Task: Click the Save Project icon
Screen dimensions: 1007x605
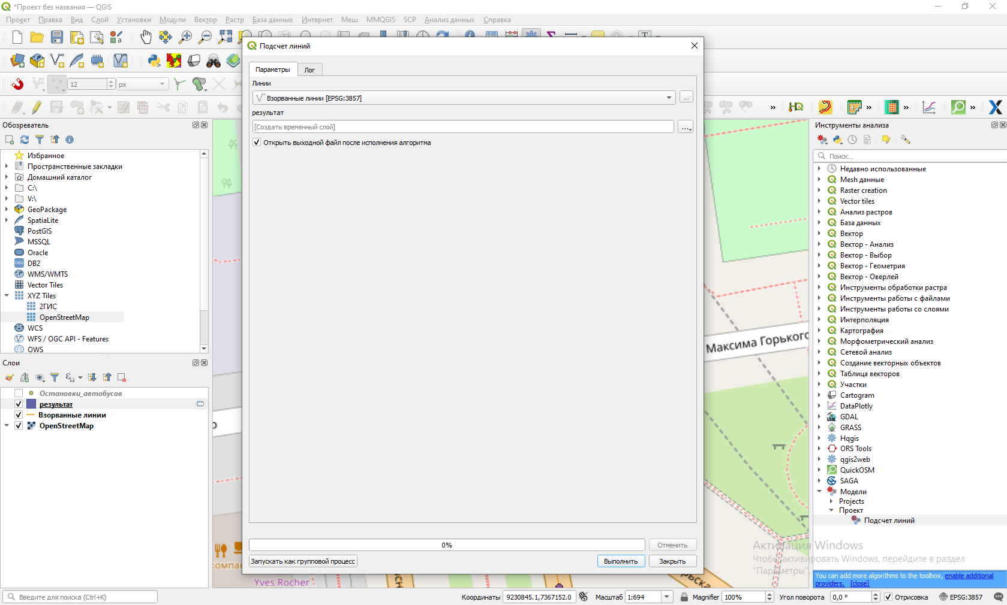Action: pyautogui.click(x=56, y=37)
